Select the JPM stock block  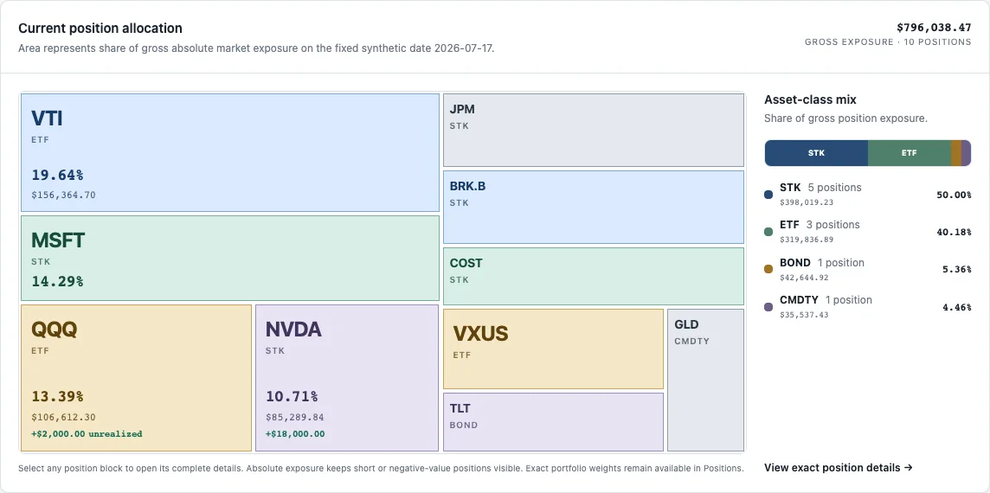tap(594, 130)
